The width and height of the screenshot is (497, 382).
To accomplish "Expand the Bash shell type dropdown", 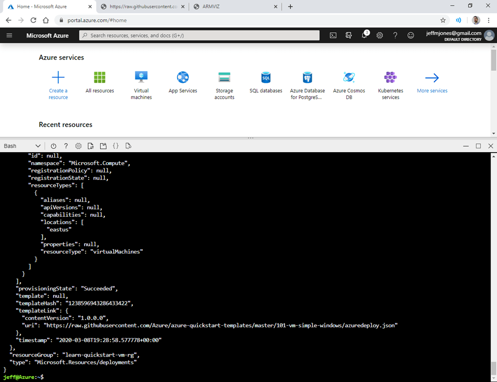I will click(x=22, y=146).
